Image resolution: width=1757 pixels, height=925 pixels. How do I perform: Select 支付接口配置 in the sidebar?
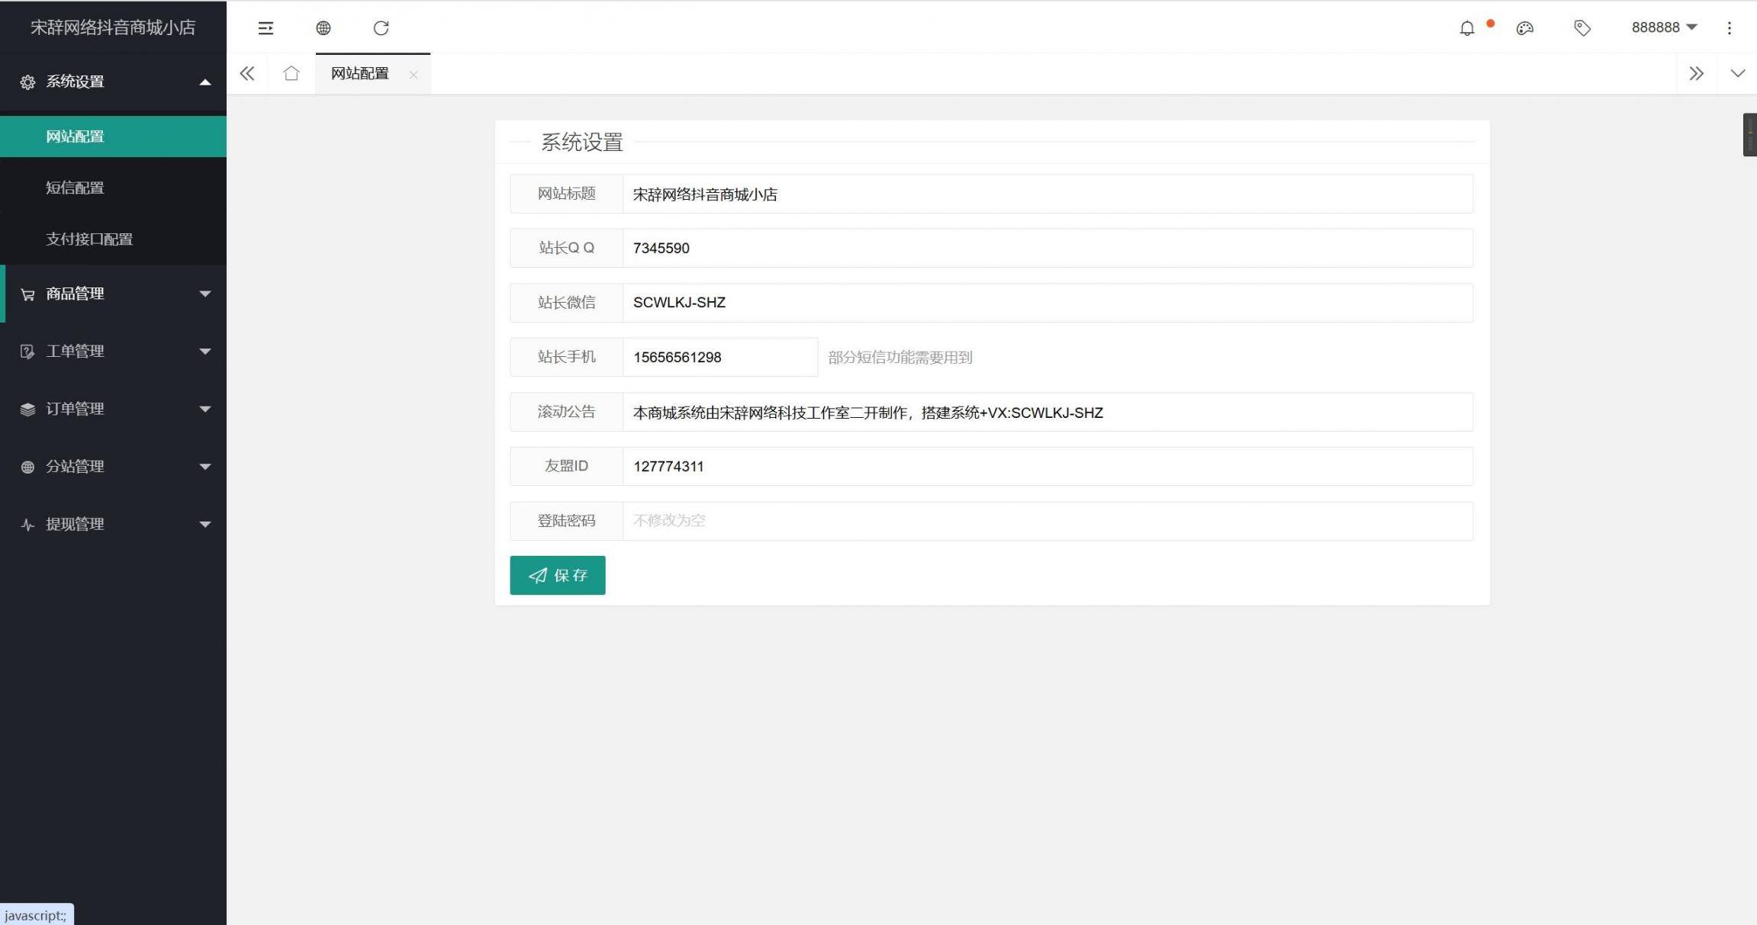click(89, 239)
